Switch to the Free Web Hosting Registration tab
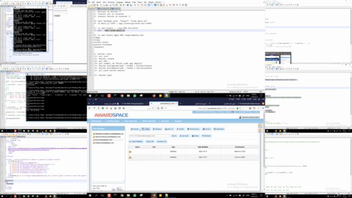This screenshot has width=352, height=198. (134, 103)
